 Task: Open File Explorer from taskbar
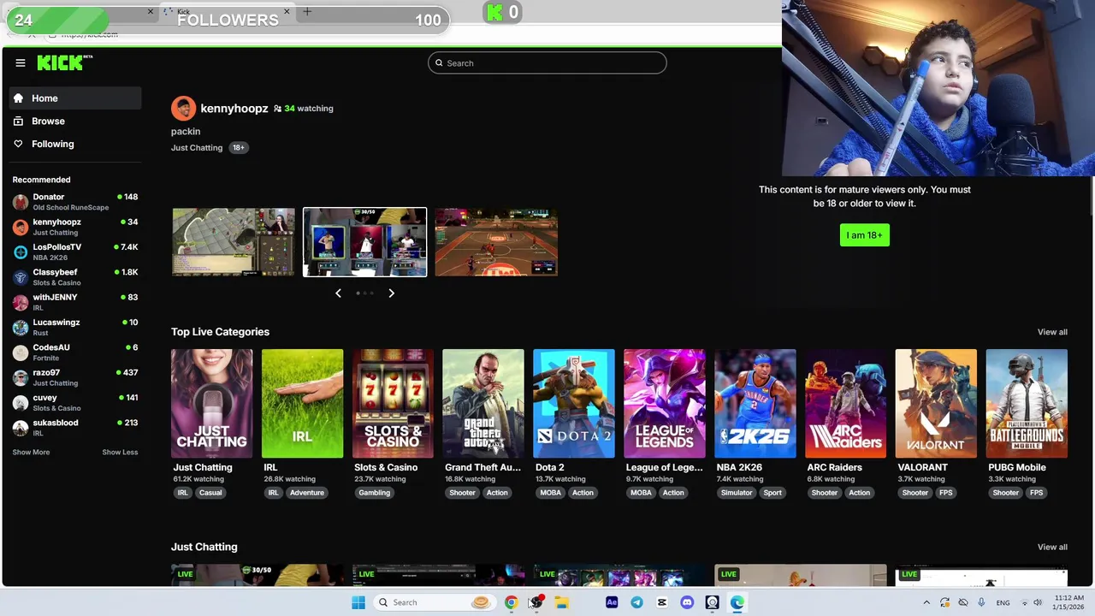pos(561,602)
